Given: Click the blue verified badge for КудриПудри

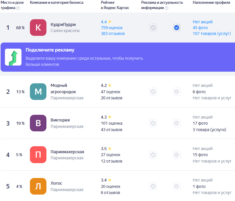Looking at the screenshot, I should click(x=177, y=28).
